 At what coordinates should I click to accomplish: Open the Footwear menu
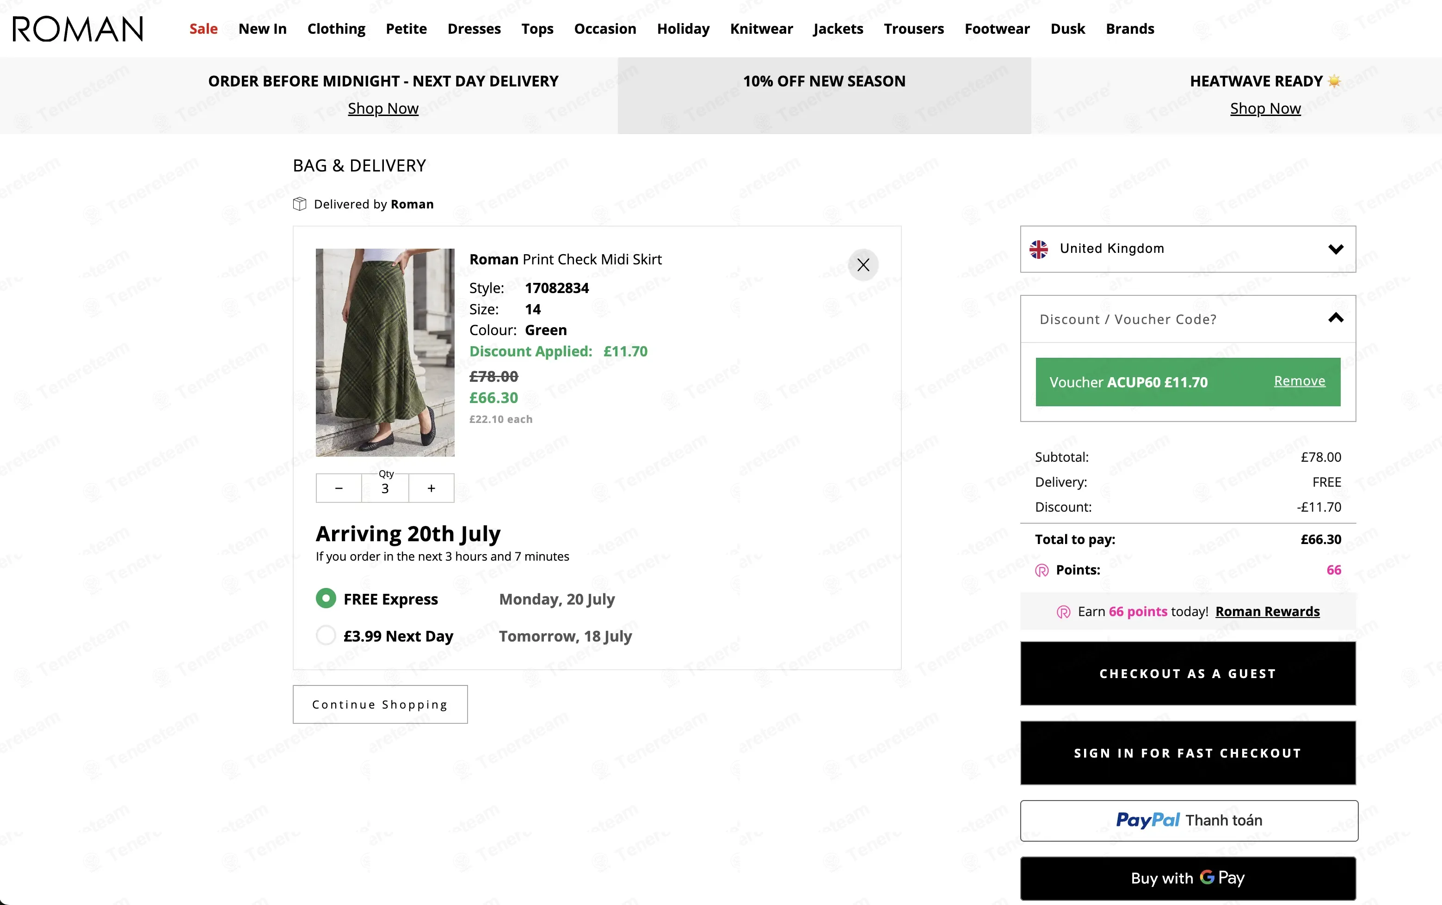tap(997, 29)
